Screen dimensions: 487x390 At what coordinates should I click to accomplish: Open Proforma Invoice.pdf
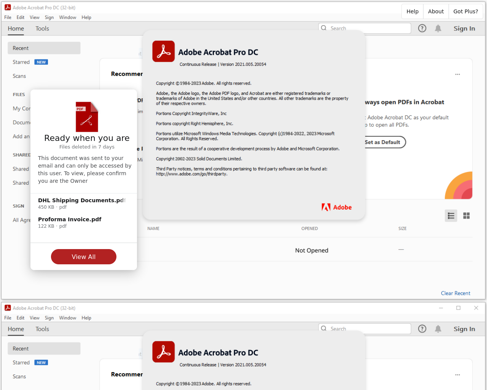70,219
